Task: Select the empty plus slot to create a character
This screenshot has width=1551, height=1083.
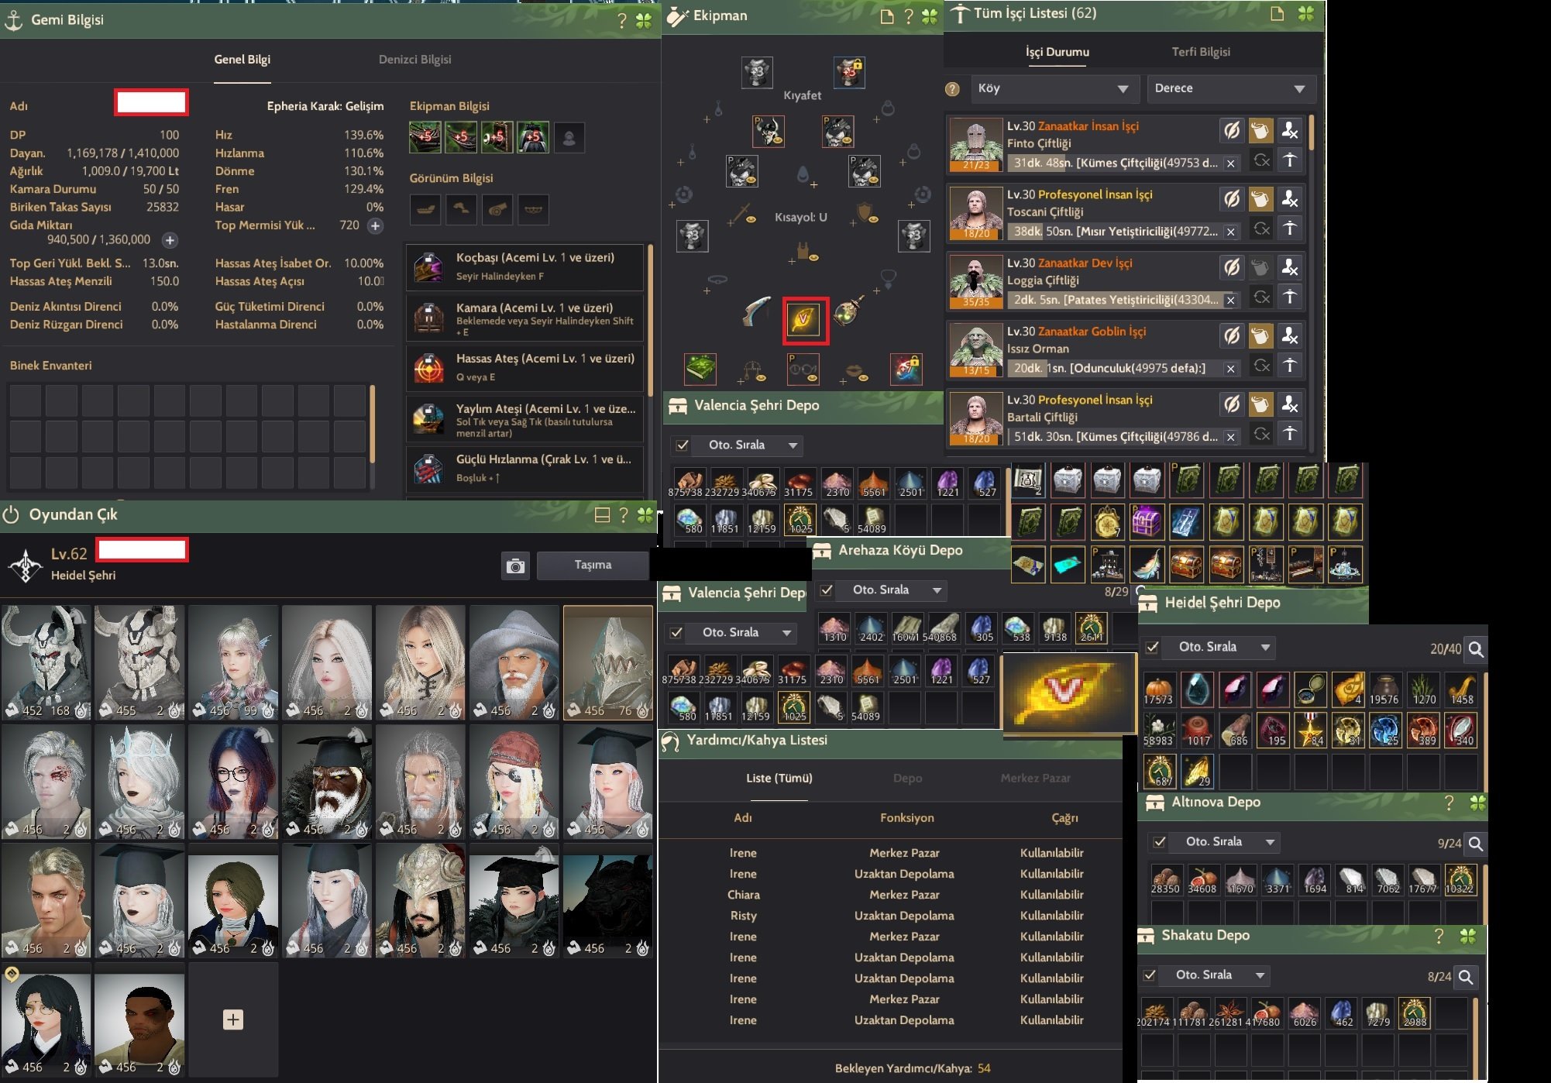Action: tap(232, 1019)
